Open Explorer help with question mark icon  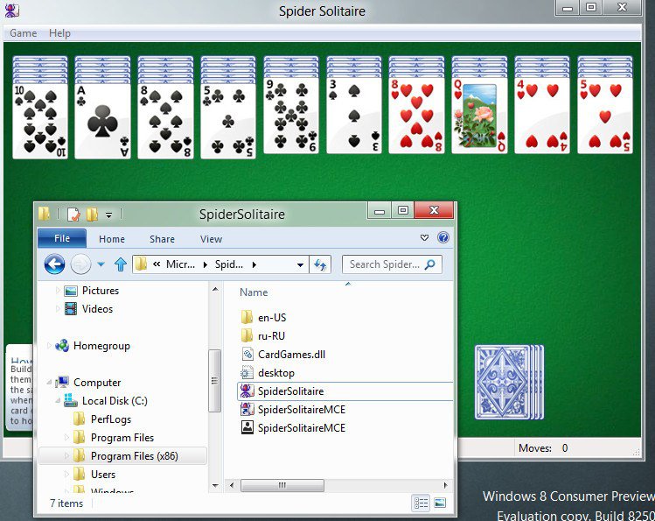pyautogui.click(x=443, y=237)
